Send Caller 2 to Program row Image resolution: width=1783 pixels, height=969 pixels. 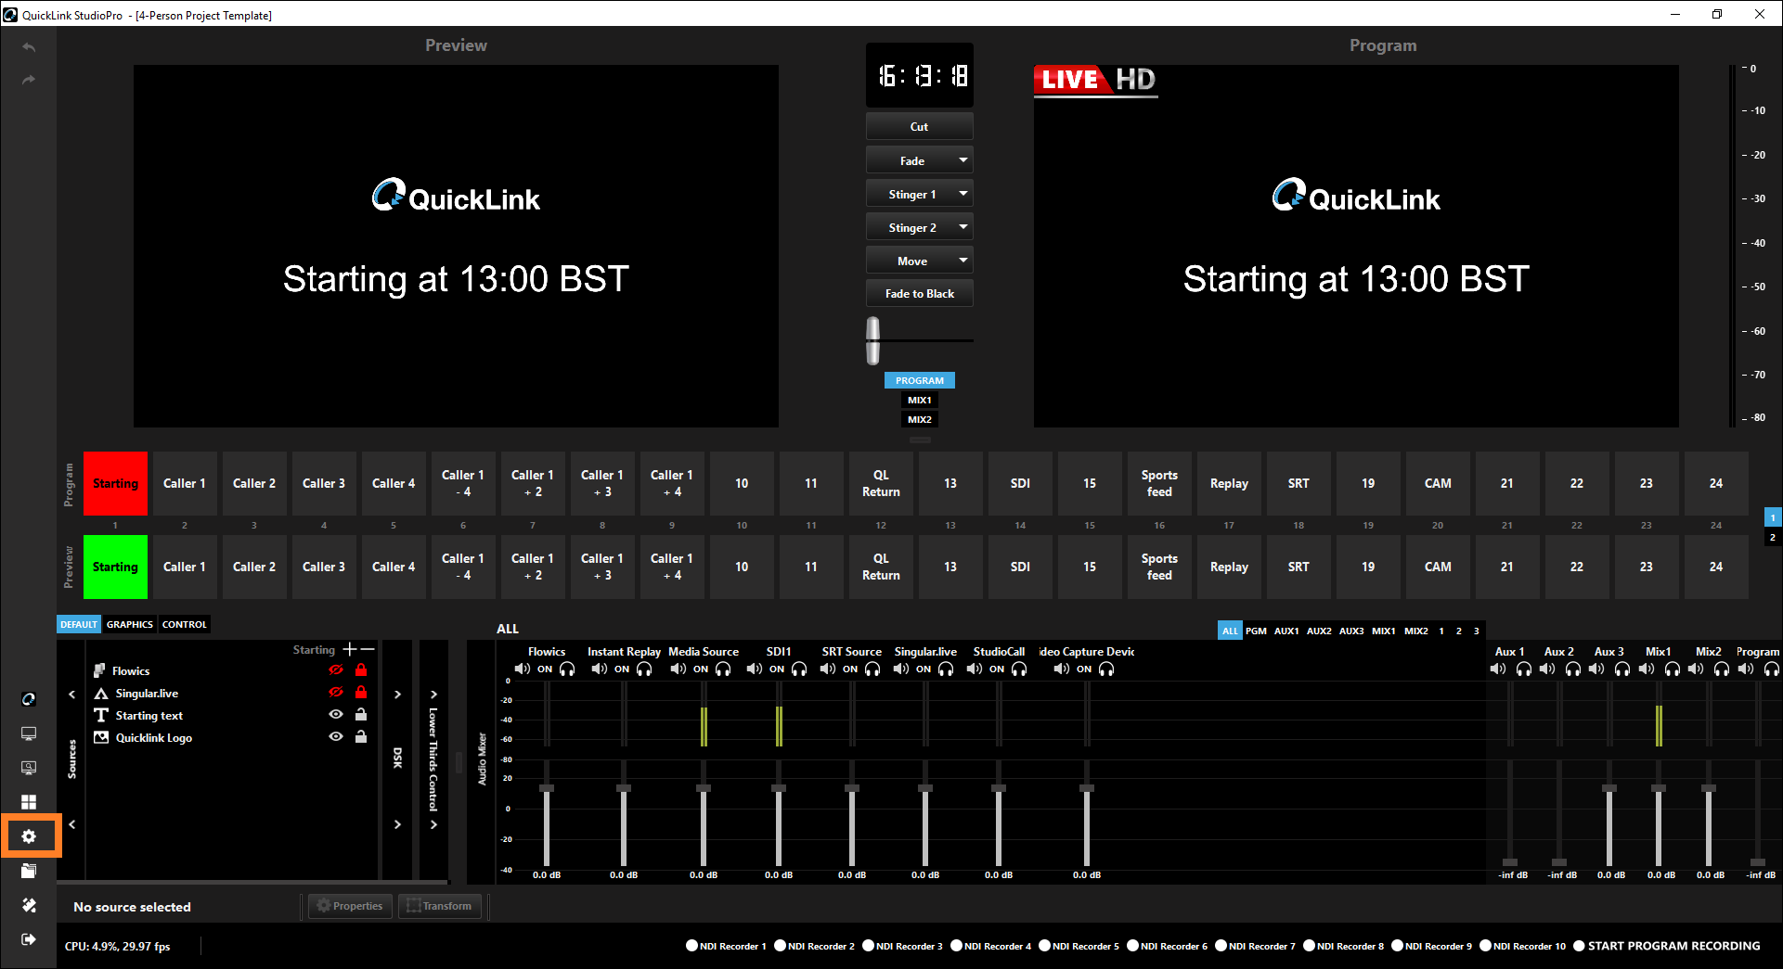pyautogui.click(x=254, y=483)
